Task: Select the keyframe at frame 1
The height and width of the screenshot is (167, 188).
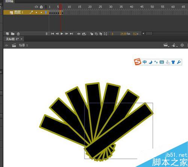Action: click(x=50, y=13)
